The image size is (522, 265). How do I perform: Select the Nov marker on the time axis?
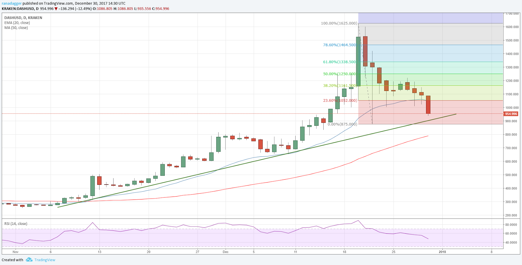tap(15, 252)
